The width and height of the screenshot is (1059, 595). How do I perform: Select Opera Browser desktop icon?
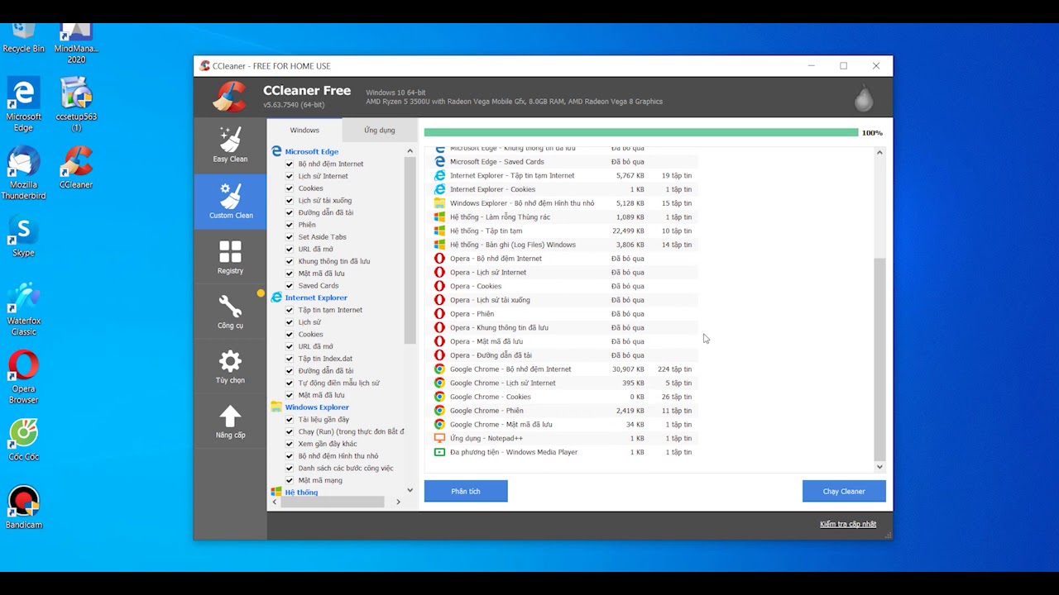coord(24,378)
